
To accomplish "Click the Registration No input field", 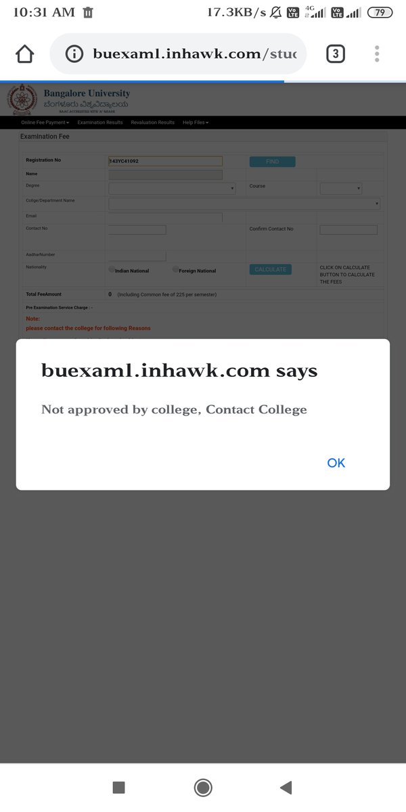I will click(x=165, y=161).
